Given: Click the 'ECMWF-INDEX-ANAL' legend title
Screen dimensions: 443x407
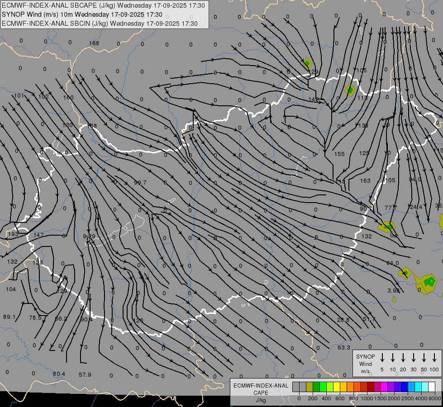Looking at the screenshot, I should tap(261, 386).
